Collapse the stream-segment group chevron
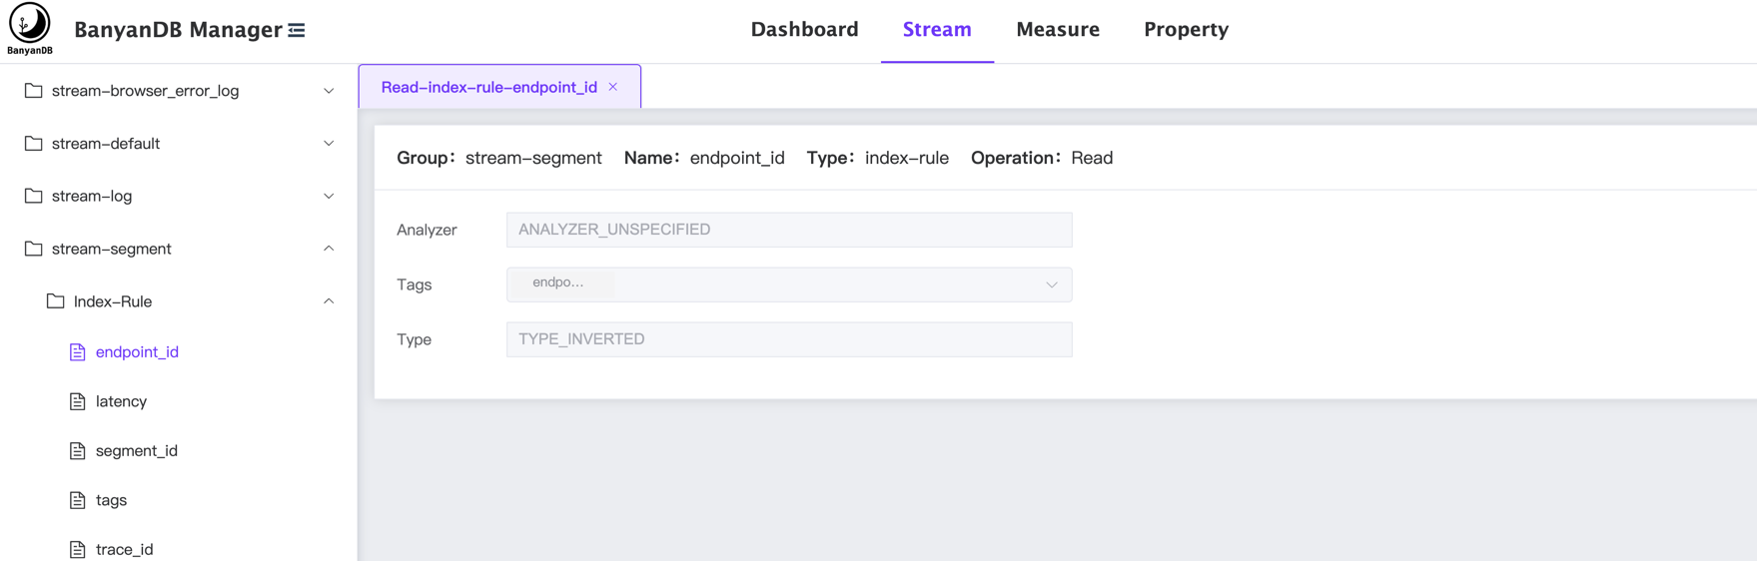The height and width of the screenshot is (561, 1757). 329,249
